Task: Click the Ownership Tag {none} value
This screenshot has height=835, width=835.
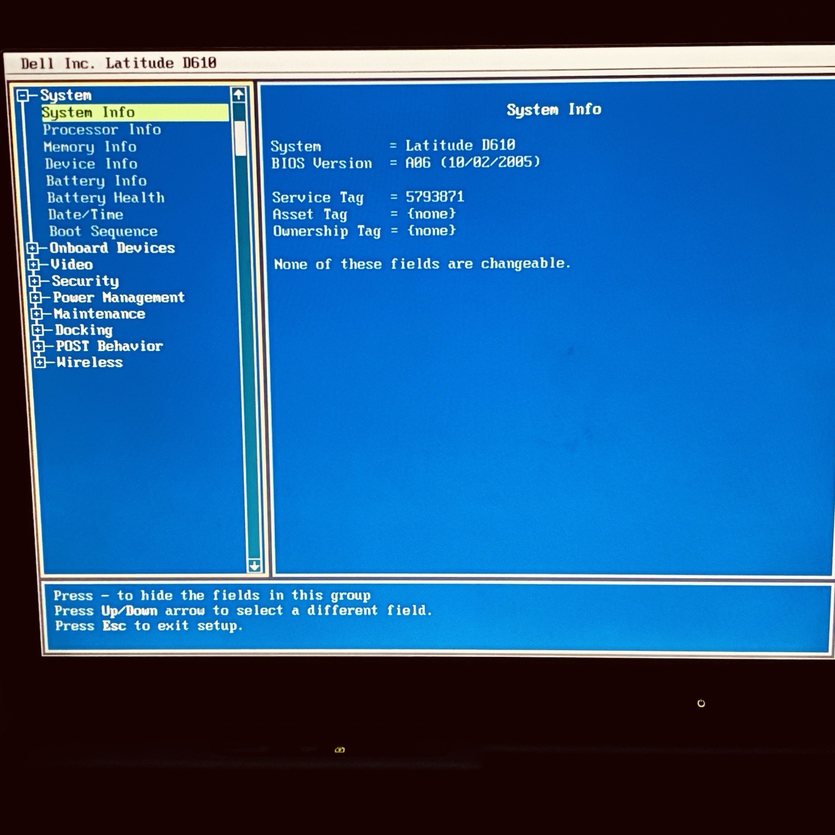Action: 432,230
